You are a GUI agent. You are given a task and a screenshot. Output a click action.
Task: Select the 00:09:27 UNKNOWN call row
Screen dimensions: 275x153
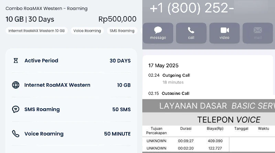pyautogui.click(x=186, y=141)
